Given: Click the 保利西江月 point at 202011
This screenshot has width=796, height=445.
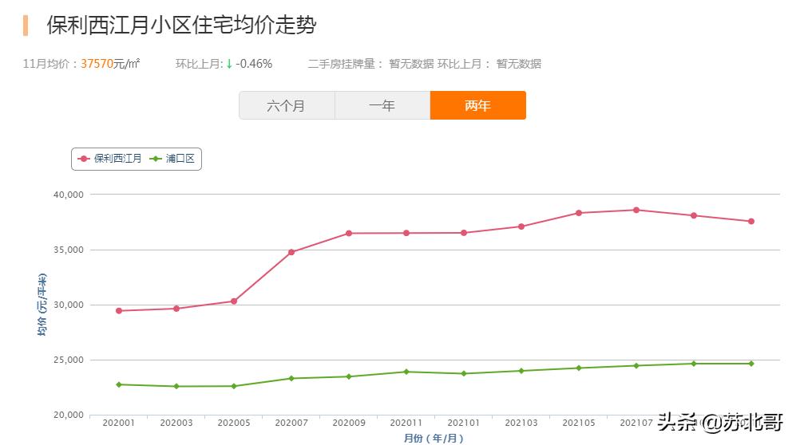Looking at the screenshot, I should [x=406, y=233].
